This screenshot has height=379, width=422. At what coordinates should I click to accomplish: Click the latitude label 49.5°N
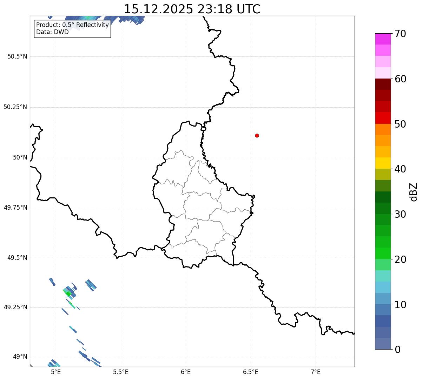(x=17, y=258)
